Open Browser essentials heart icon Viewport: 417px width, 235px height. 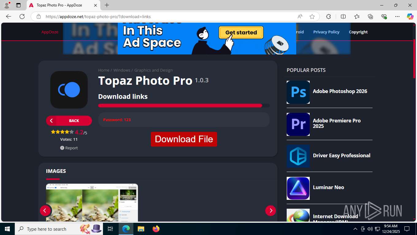coord(384,17)
